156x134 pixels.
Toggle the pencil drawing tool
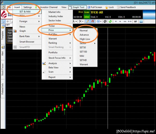coord(88,21)
